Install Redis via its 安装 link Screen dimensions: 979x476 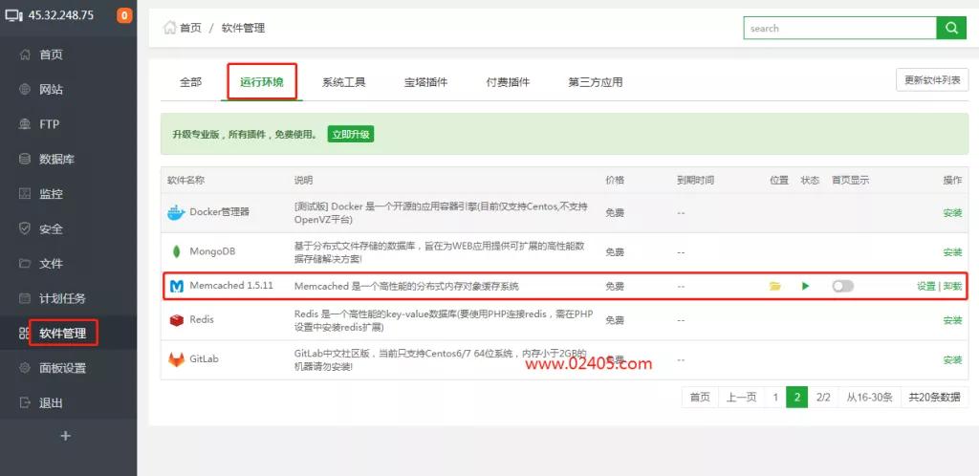pyautogui.click(x=952, y=320)
